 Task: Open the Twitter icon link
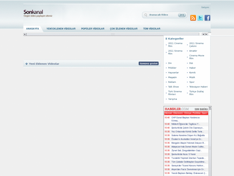tap(200, 18)
